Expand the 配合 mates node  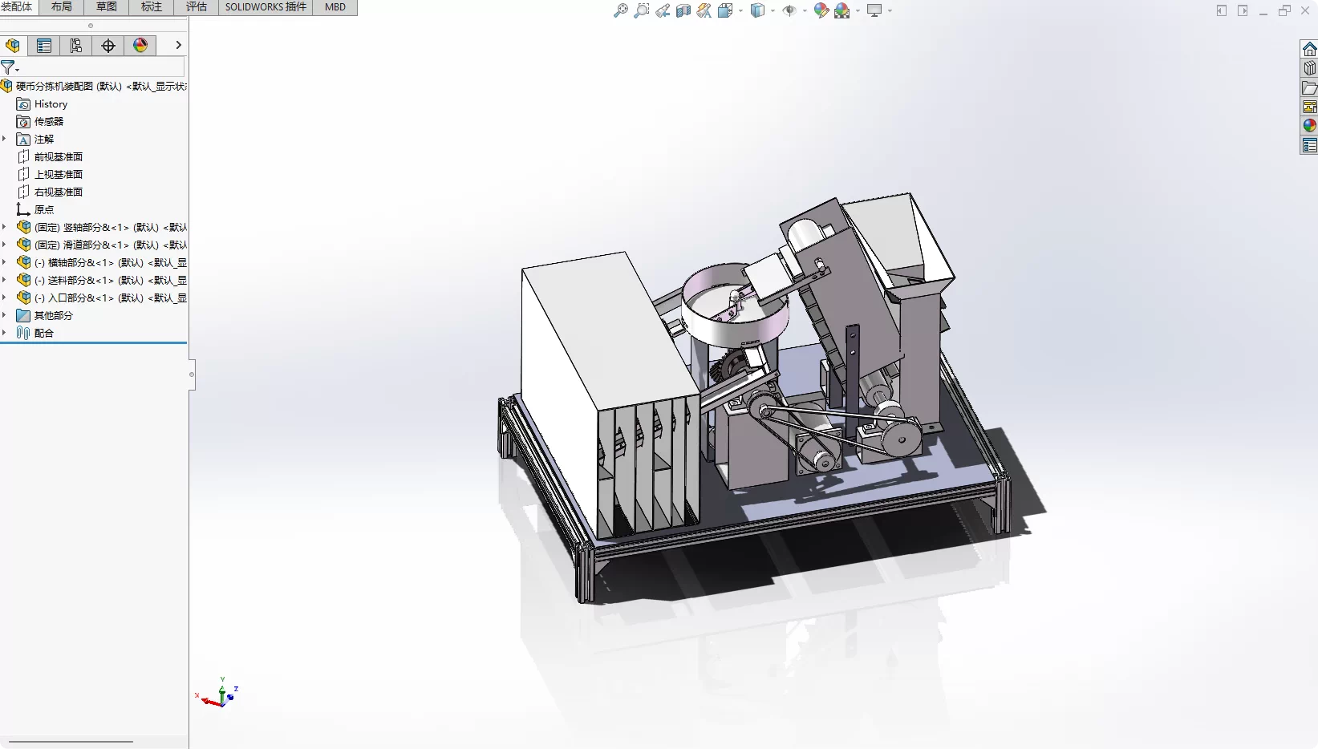pyautogui.click(x=4, y=333)
